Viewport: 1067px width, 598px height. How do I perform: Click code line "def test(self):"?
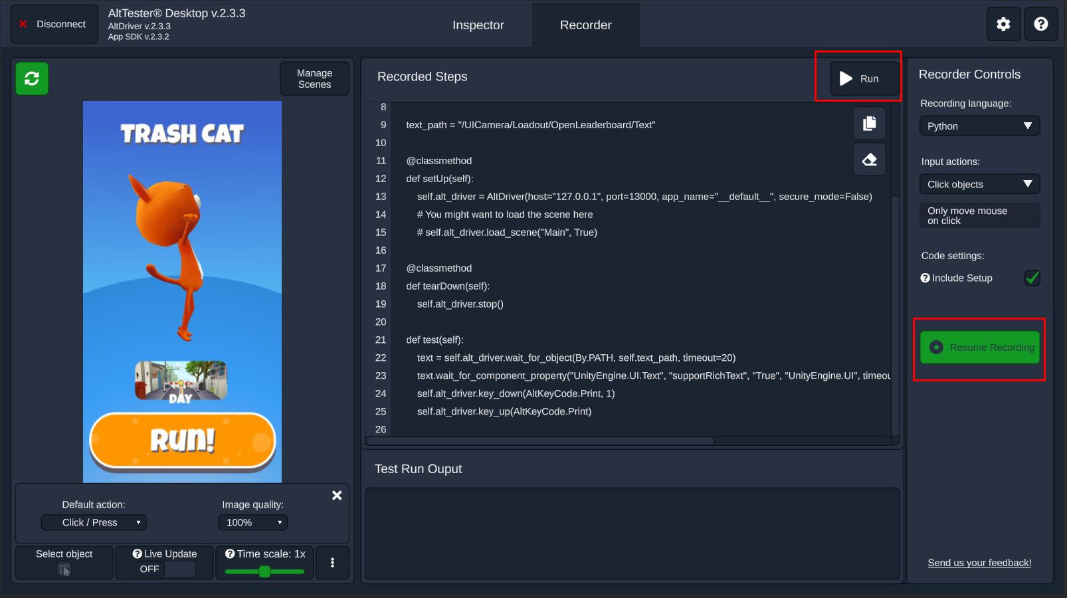tap(435, 340)
